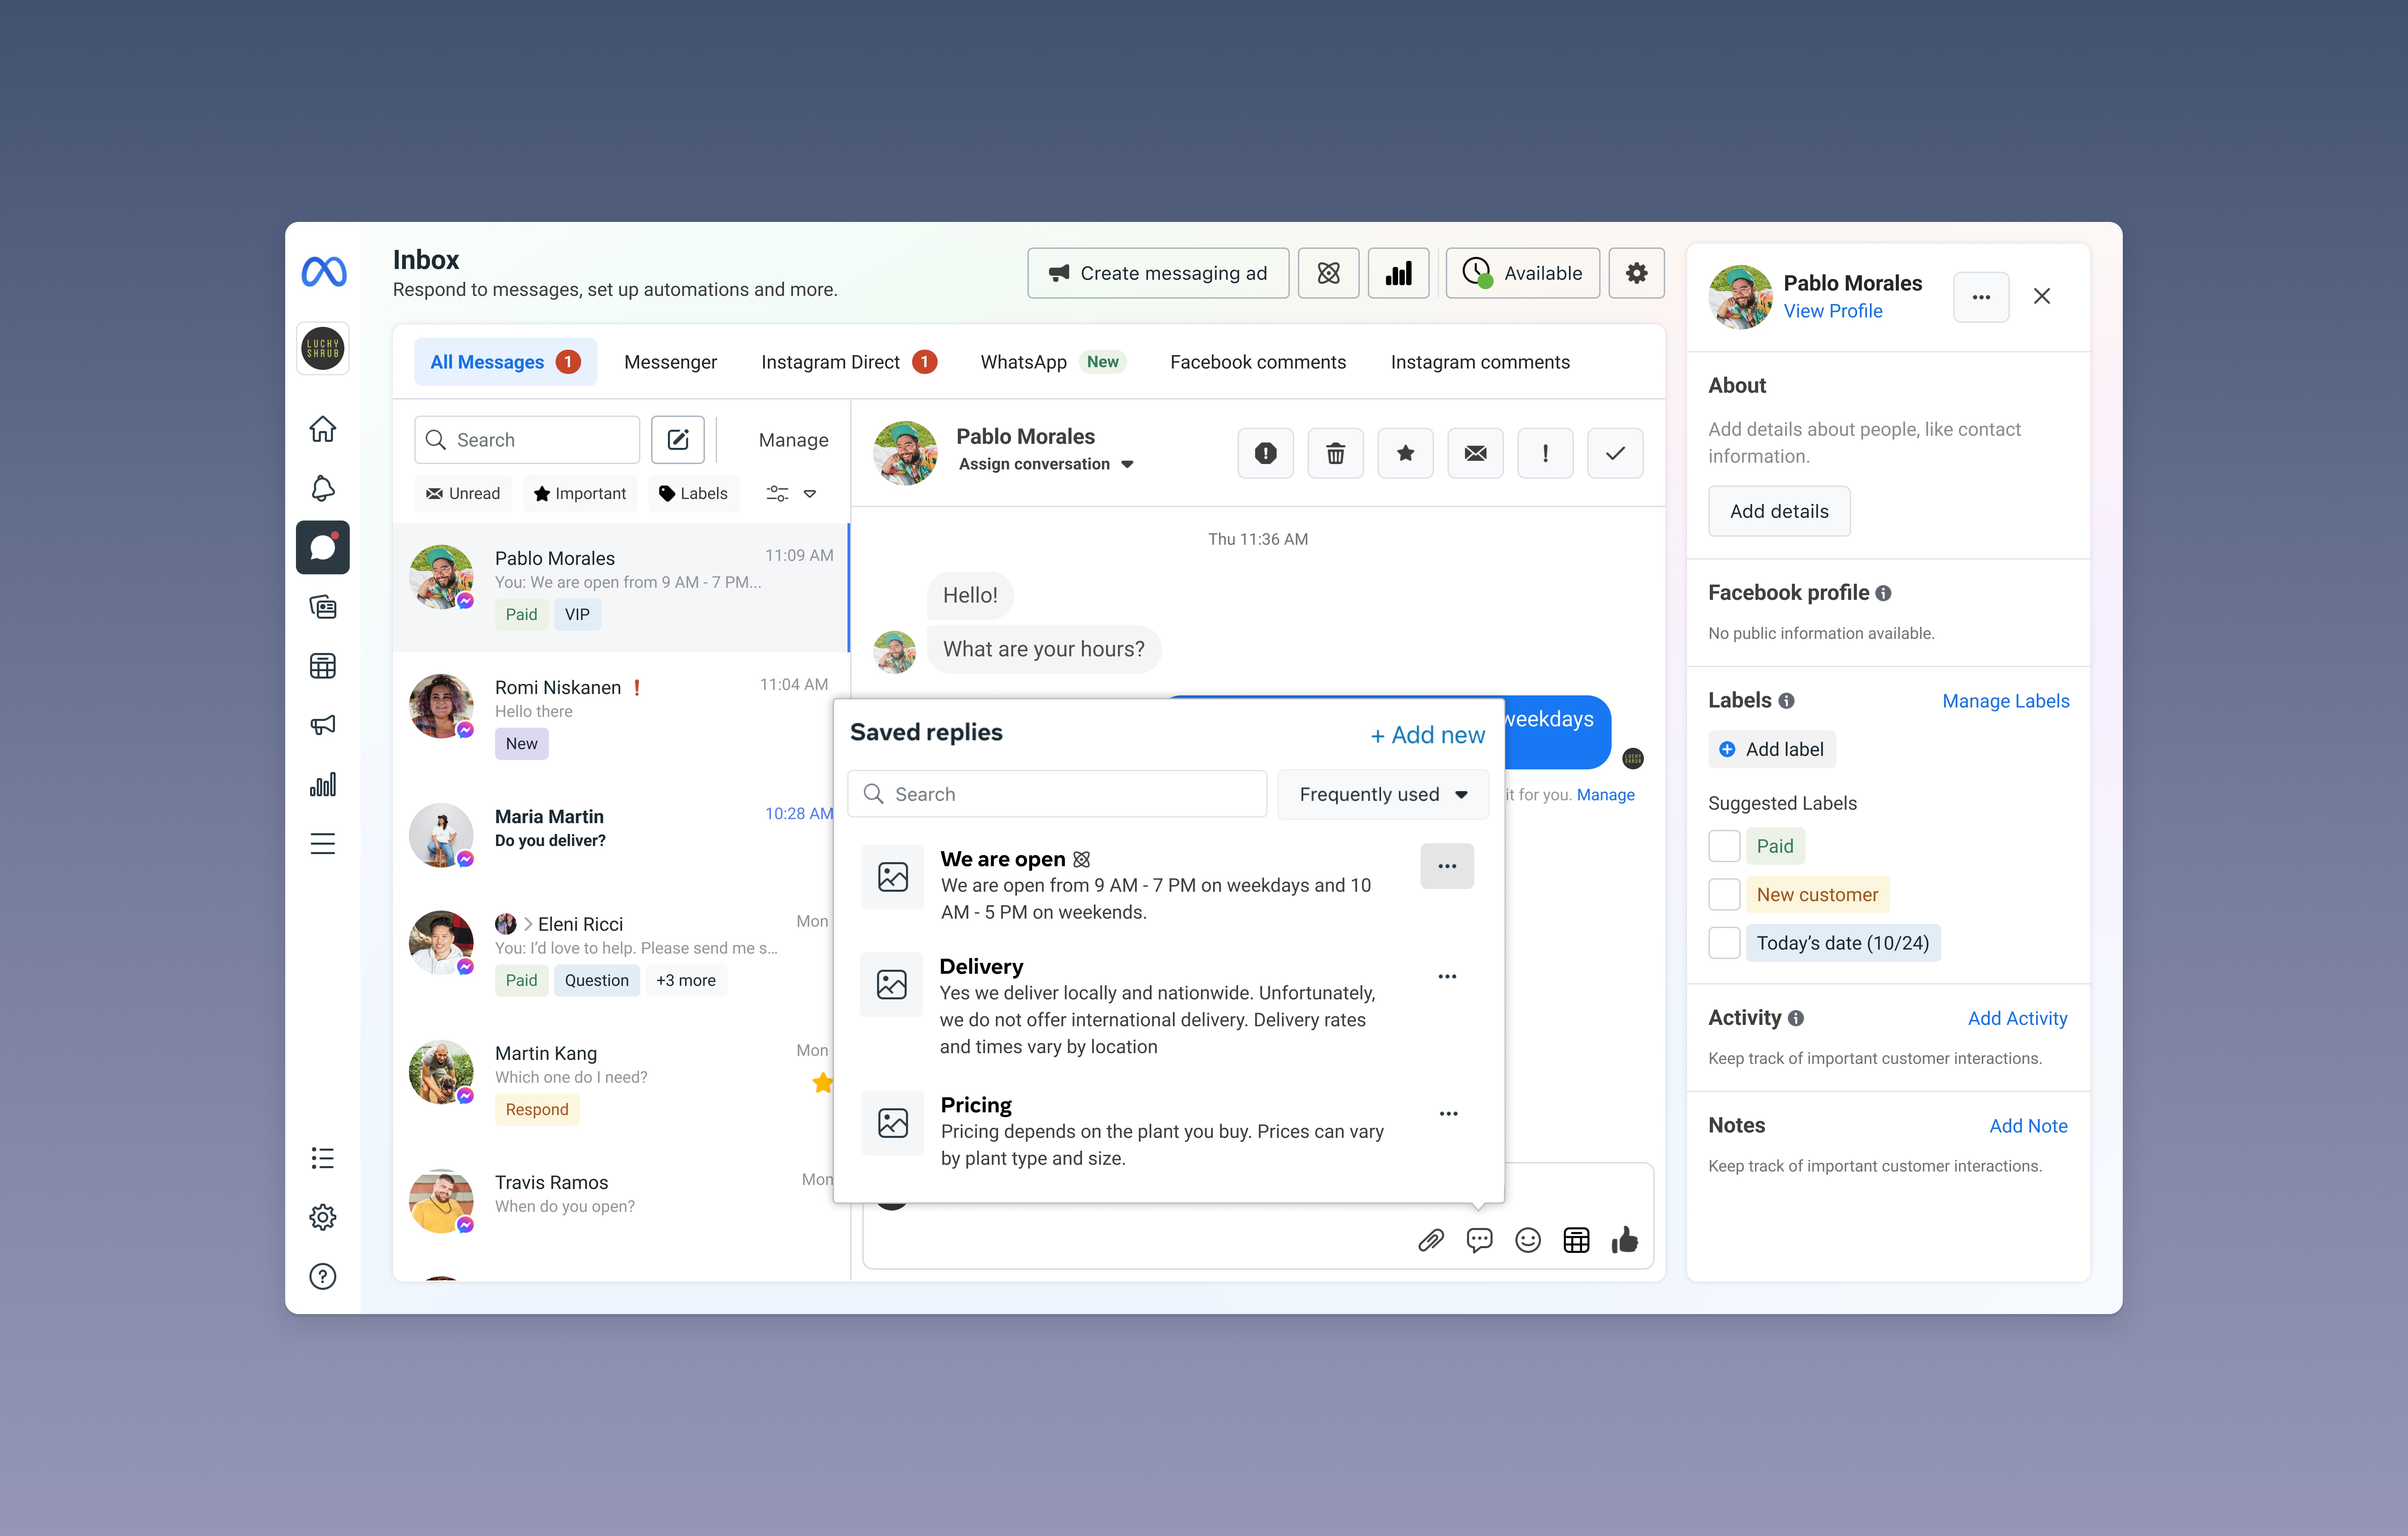
Task: Open Frequently used sort dropdown
Action: [1383, 794]
